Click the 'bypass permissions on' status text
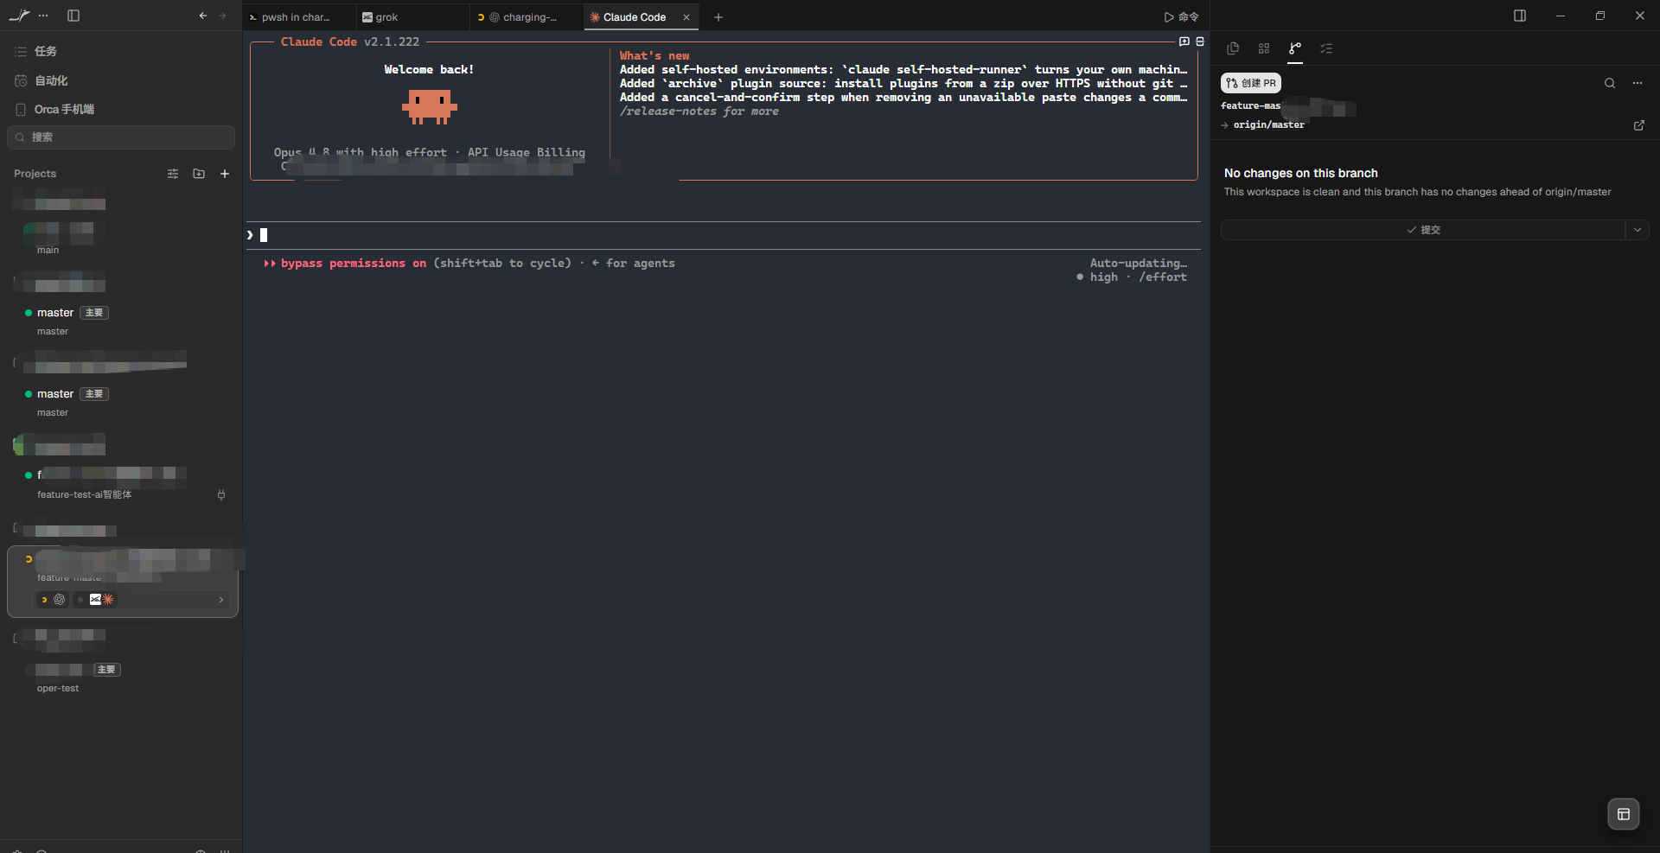The width and height of the screenshot is (1660, 853). [x=353, y=264]
